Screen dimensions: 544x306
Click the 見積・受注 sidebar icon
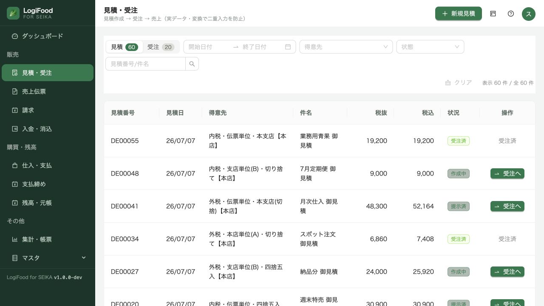15,73
